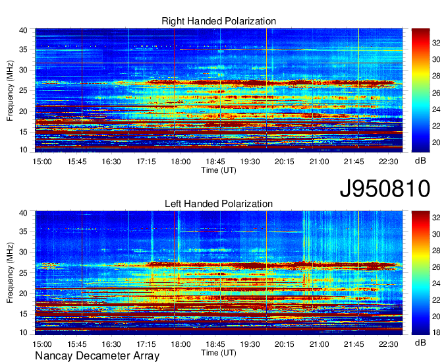The height and width of the screenshot is (364, 448).
Task: Click the 18:00 time tick of Right Handed plot
Action: coord(181,162)
